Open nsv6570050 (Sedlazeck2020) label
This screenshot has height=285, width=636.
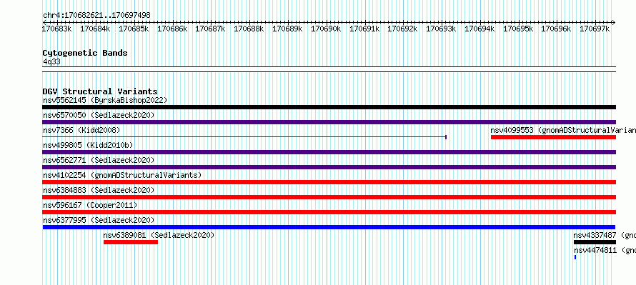pos(99,115)
